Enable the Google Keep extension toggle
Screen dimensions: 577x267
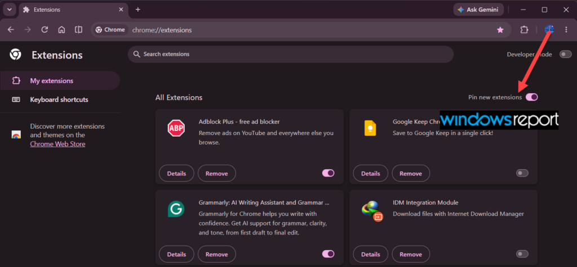(x=522, y=173)
